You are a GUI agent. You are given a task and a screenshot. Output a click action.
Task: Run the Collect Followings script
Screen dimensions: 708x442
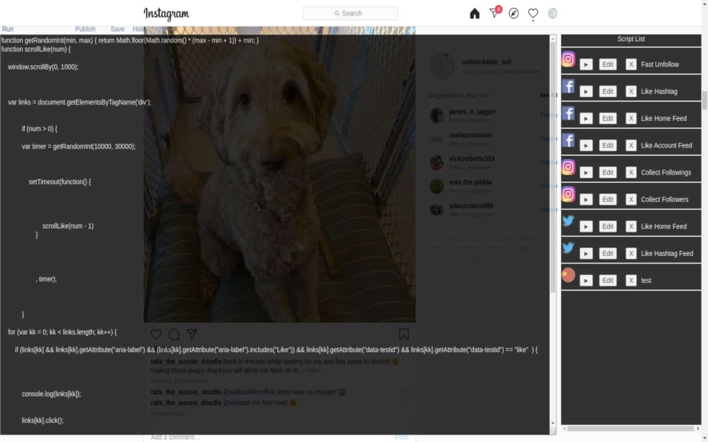pyautogui.click(x=586, y=173)
